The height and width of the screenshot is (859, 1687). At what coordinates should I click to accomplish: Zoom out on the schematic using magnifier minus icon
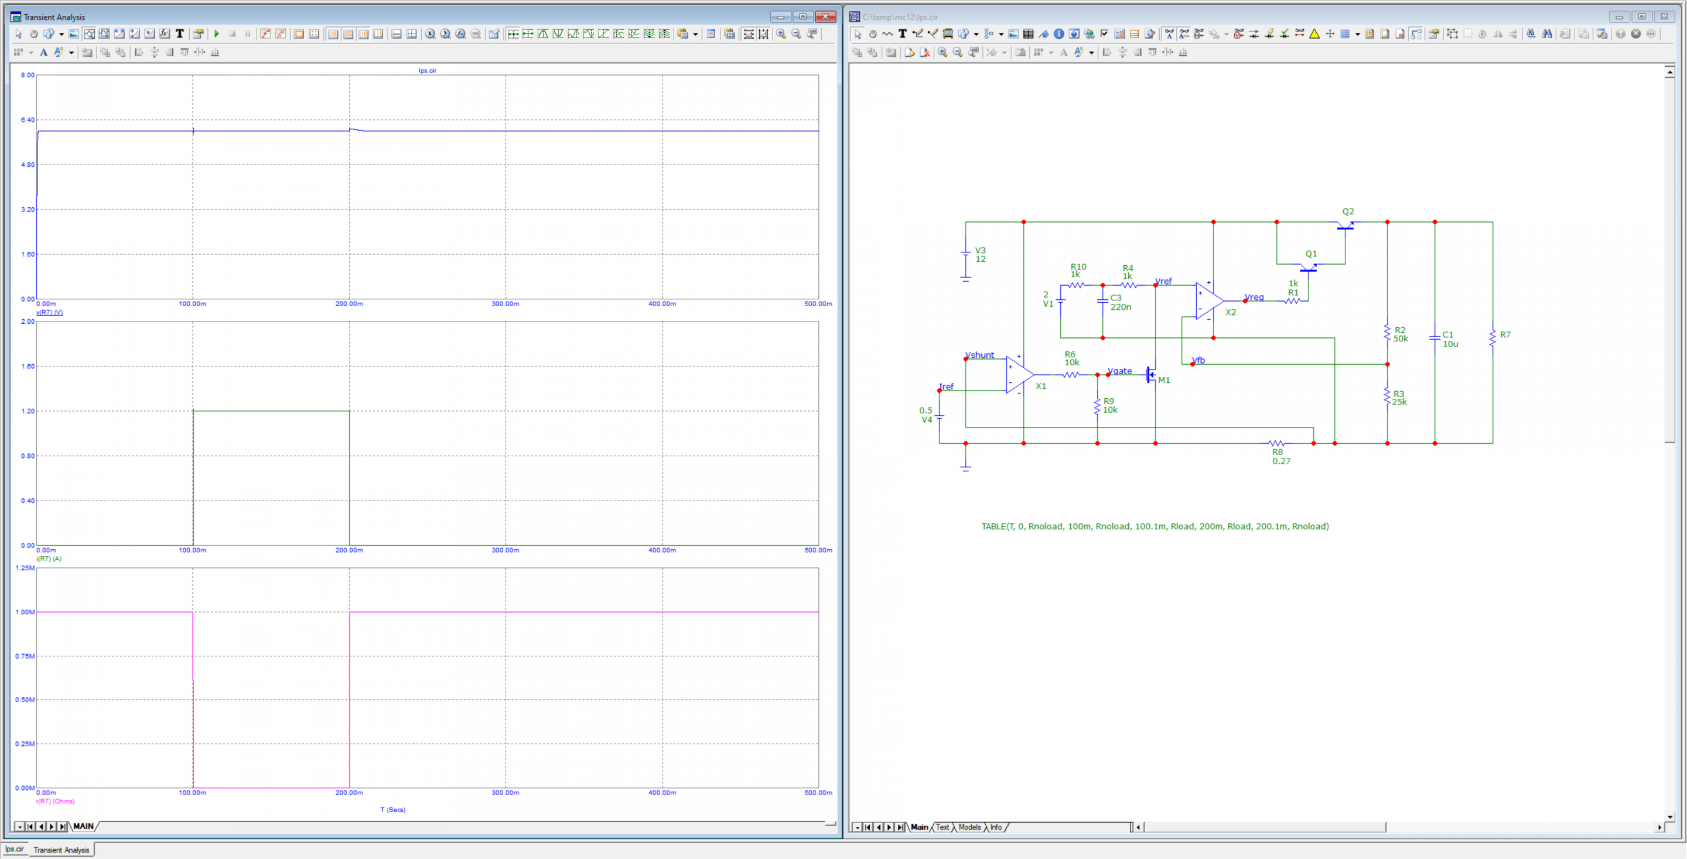click(958, 52)
